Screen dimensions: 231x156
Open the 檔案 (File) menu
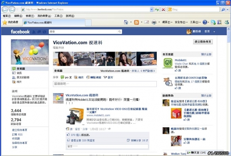click(x=7, y=16)
